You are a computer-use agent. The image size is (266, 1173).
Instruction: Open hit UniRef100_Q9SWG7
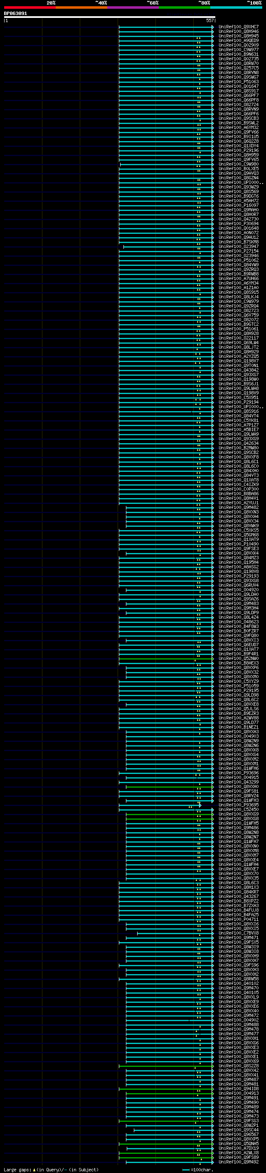click(239, 77)
